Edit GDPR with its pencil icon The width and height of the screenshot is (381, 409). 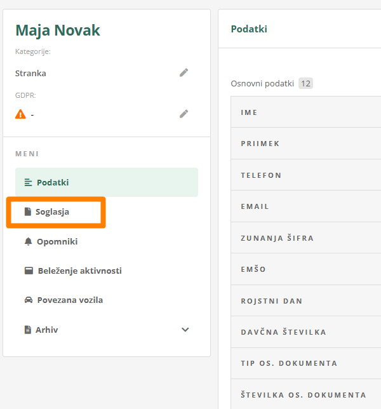click(184, 114)
